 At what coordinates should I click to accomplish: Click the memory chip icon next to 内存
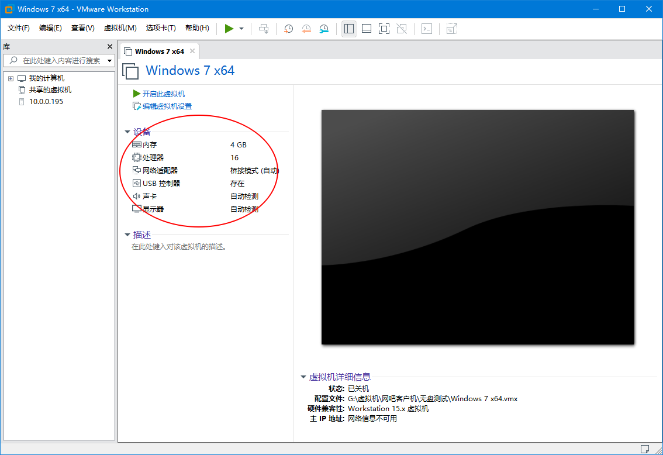(137, 144)
